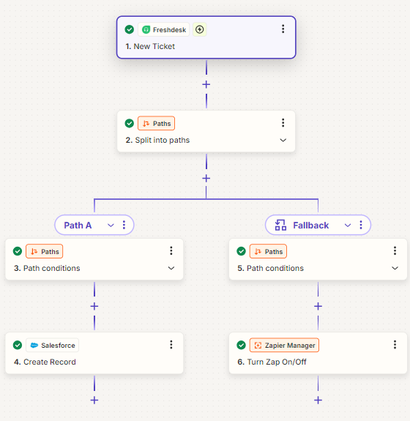The image size is (410, 421).
Task: Expand step 5 Path conditions chevron
Action: coord(395,268)
